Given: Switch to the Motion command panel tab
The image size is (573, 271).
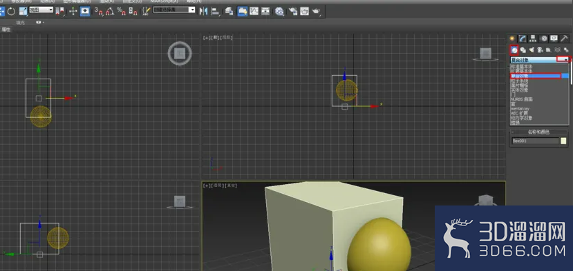Looking at the screenshot, I should click(x=544, y=39).
